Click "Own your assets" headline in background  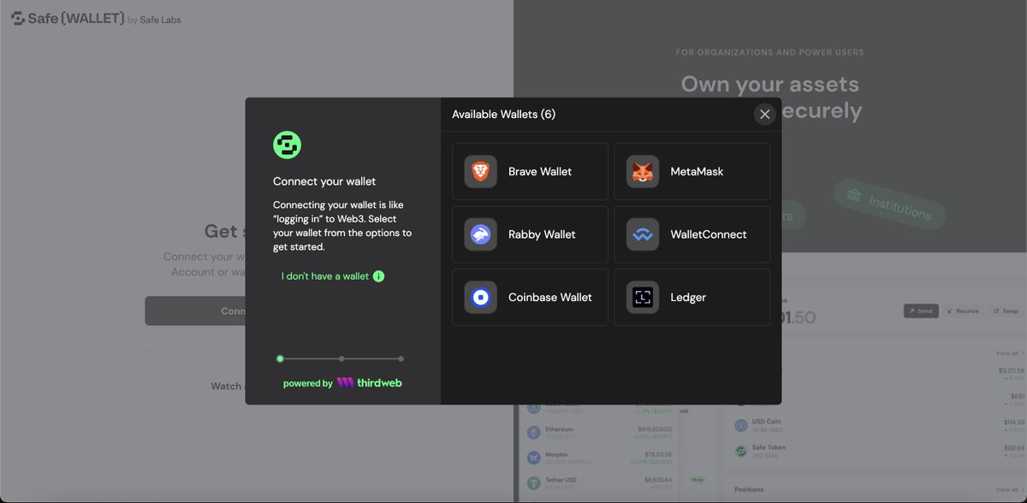(x=769, y=84)
